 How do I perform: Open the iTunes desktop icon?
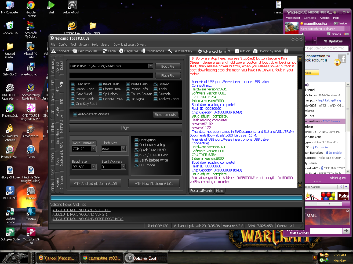[31, 150]
